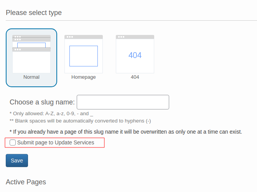Focus the slug name input field

tap(123, 102)
